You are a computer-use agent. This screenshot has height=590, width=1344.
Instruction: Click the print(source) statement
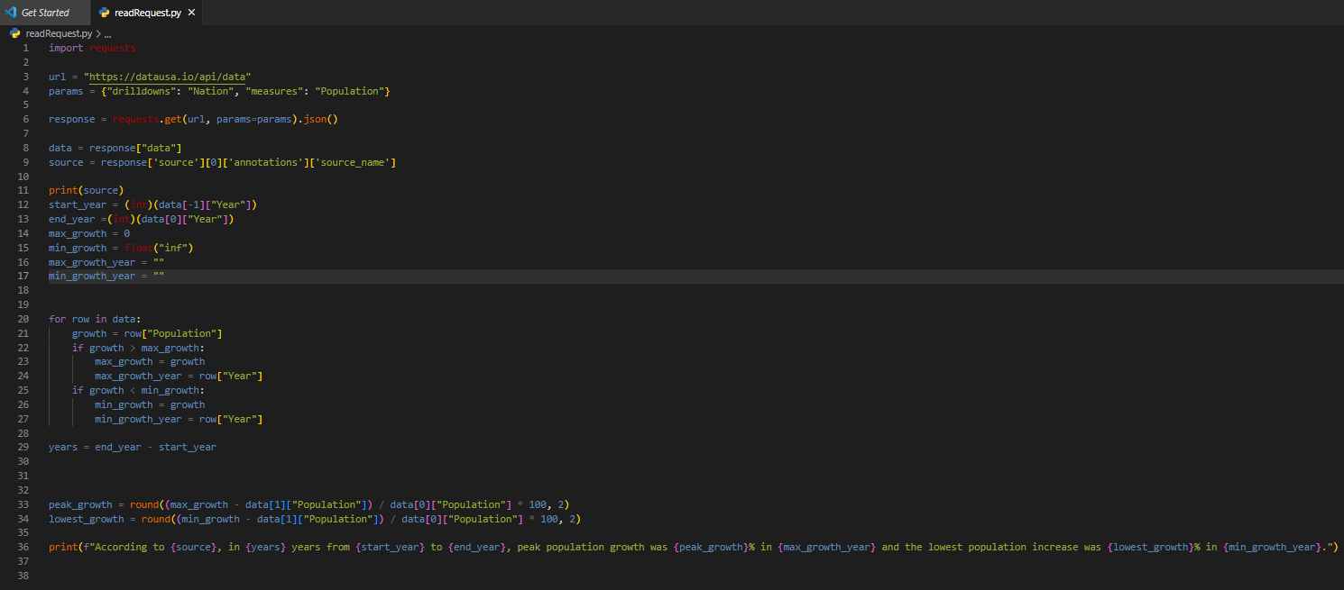86,191
